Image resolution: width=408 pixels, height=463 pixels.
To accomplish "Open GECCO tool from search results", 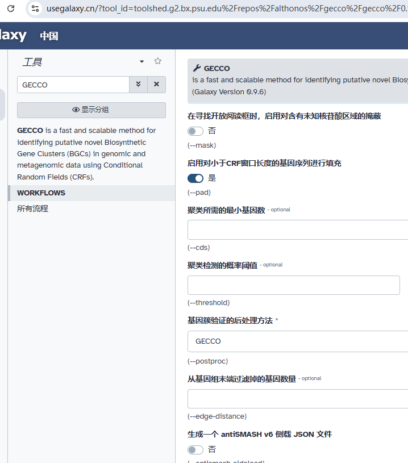I will (x=86, y=153).
